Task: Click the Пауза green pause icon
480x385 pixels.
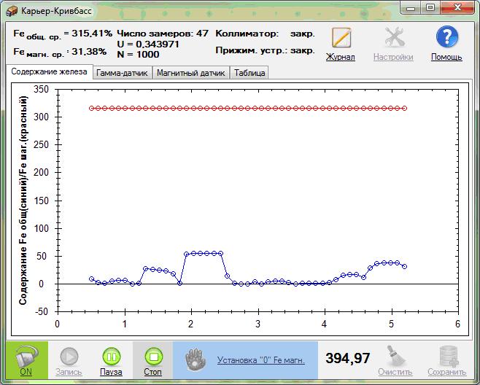Action: pos(112,357)
